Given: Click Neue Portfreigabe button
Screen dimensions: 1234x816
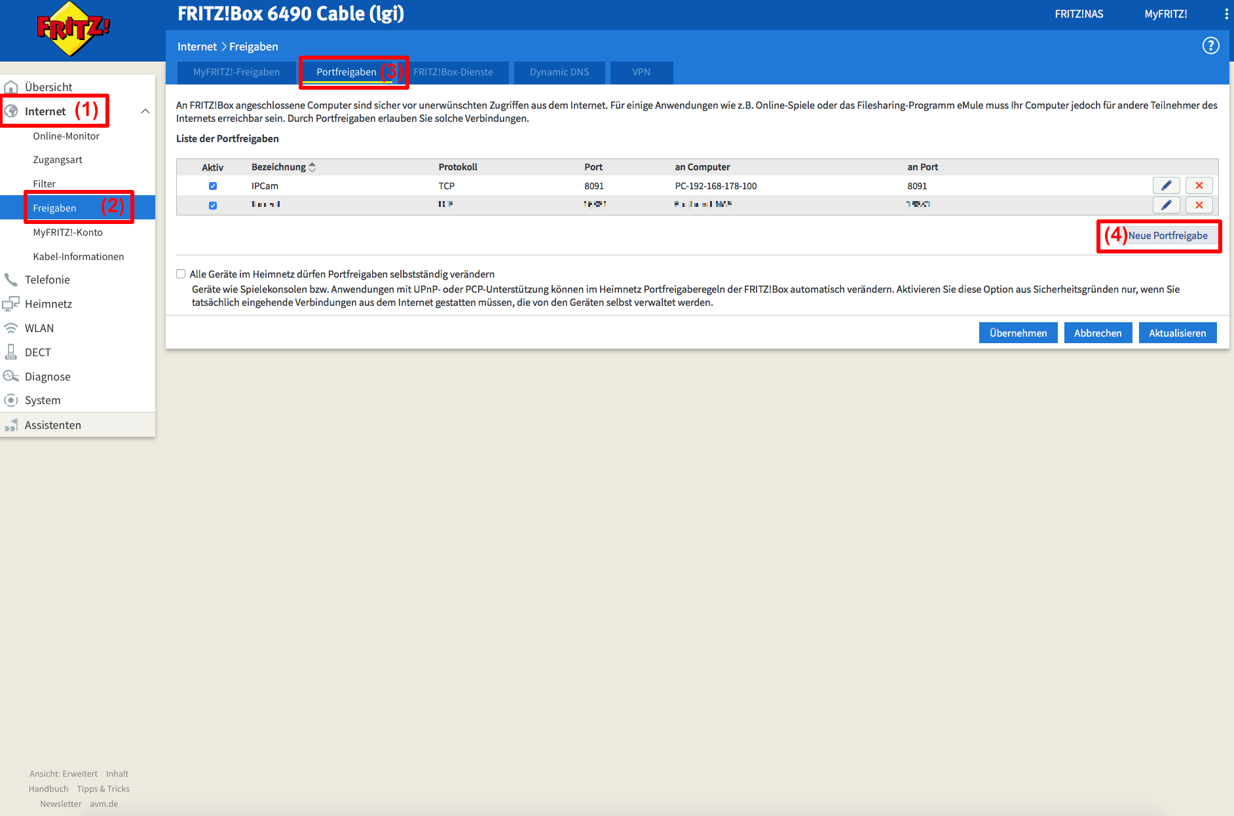Looking at the screenshot, I should click(1168, 236).
